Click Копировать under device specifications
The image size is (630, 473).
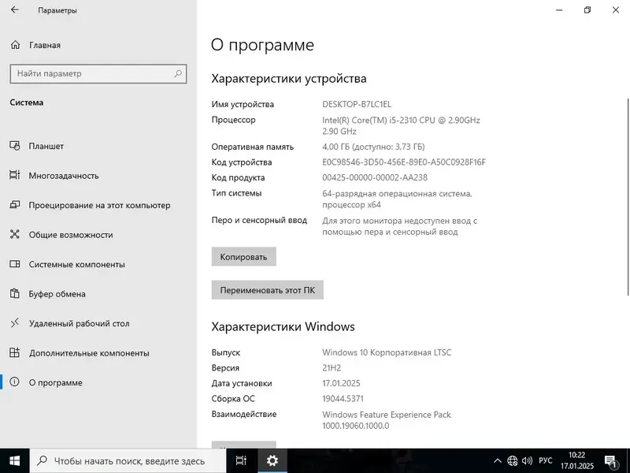click(243, 257)
